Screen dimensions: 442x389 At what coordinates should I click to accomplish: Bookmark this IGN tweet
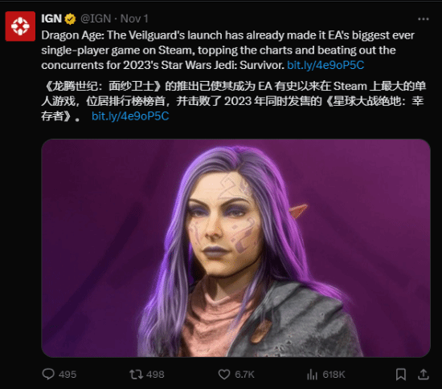(x=400, y=375)
